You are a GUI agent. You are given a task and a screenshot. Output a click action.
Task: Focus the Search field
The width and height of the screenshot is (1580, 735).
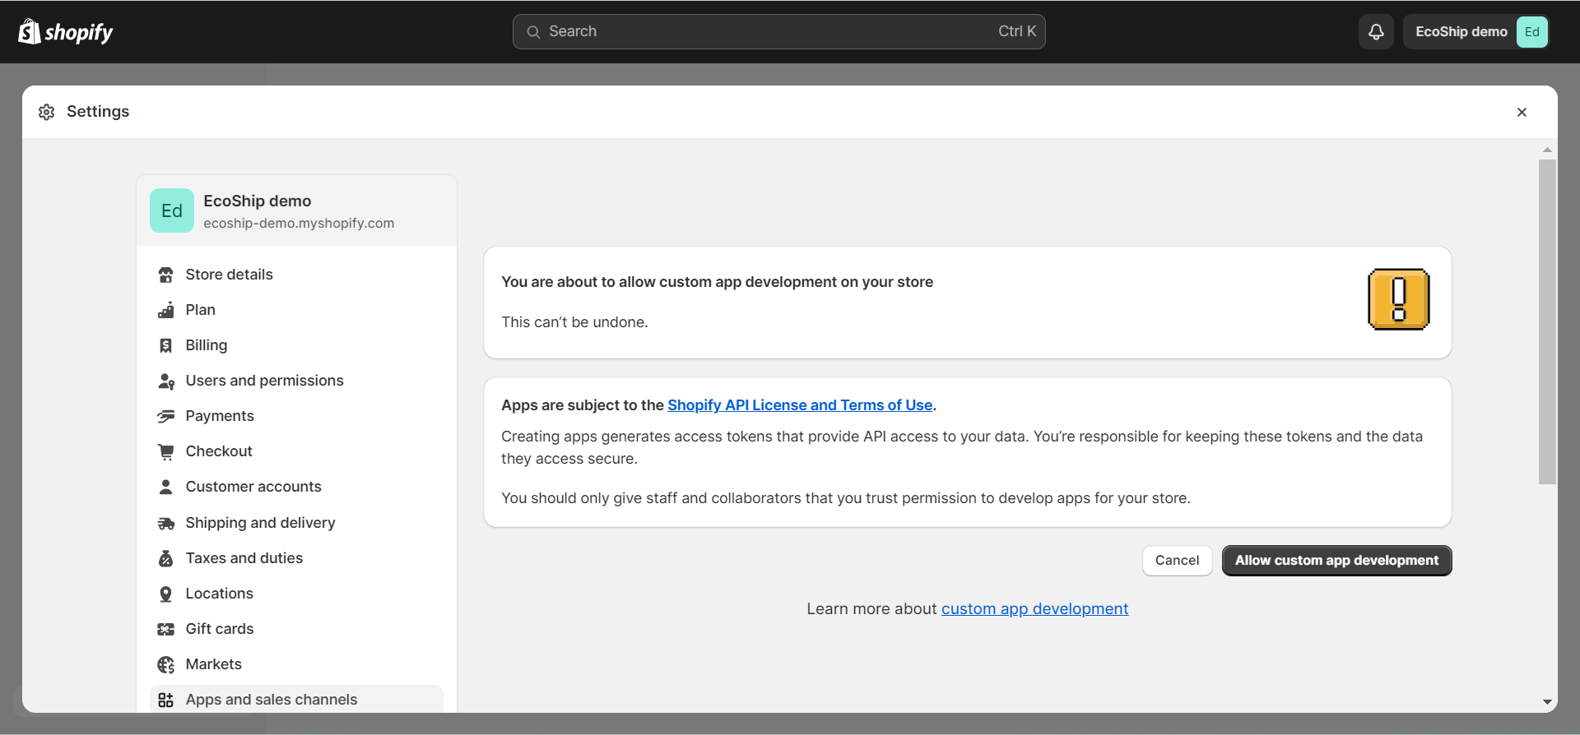tap(778, 31)
